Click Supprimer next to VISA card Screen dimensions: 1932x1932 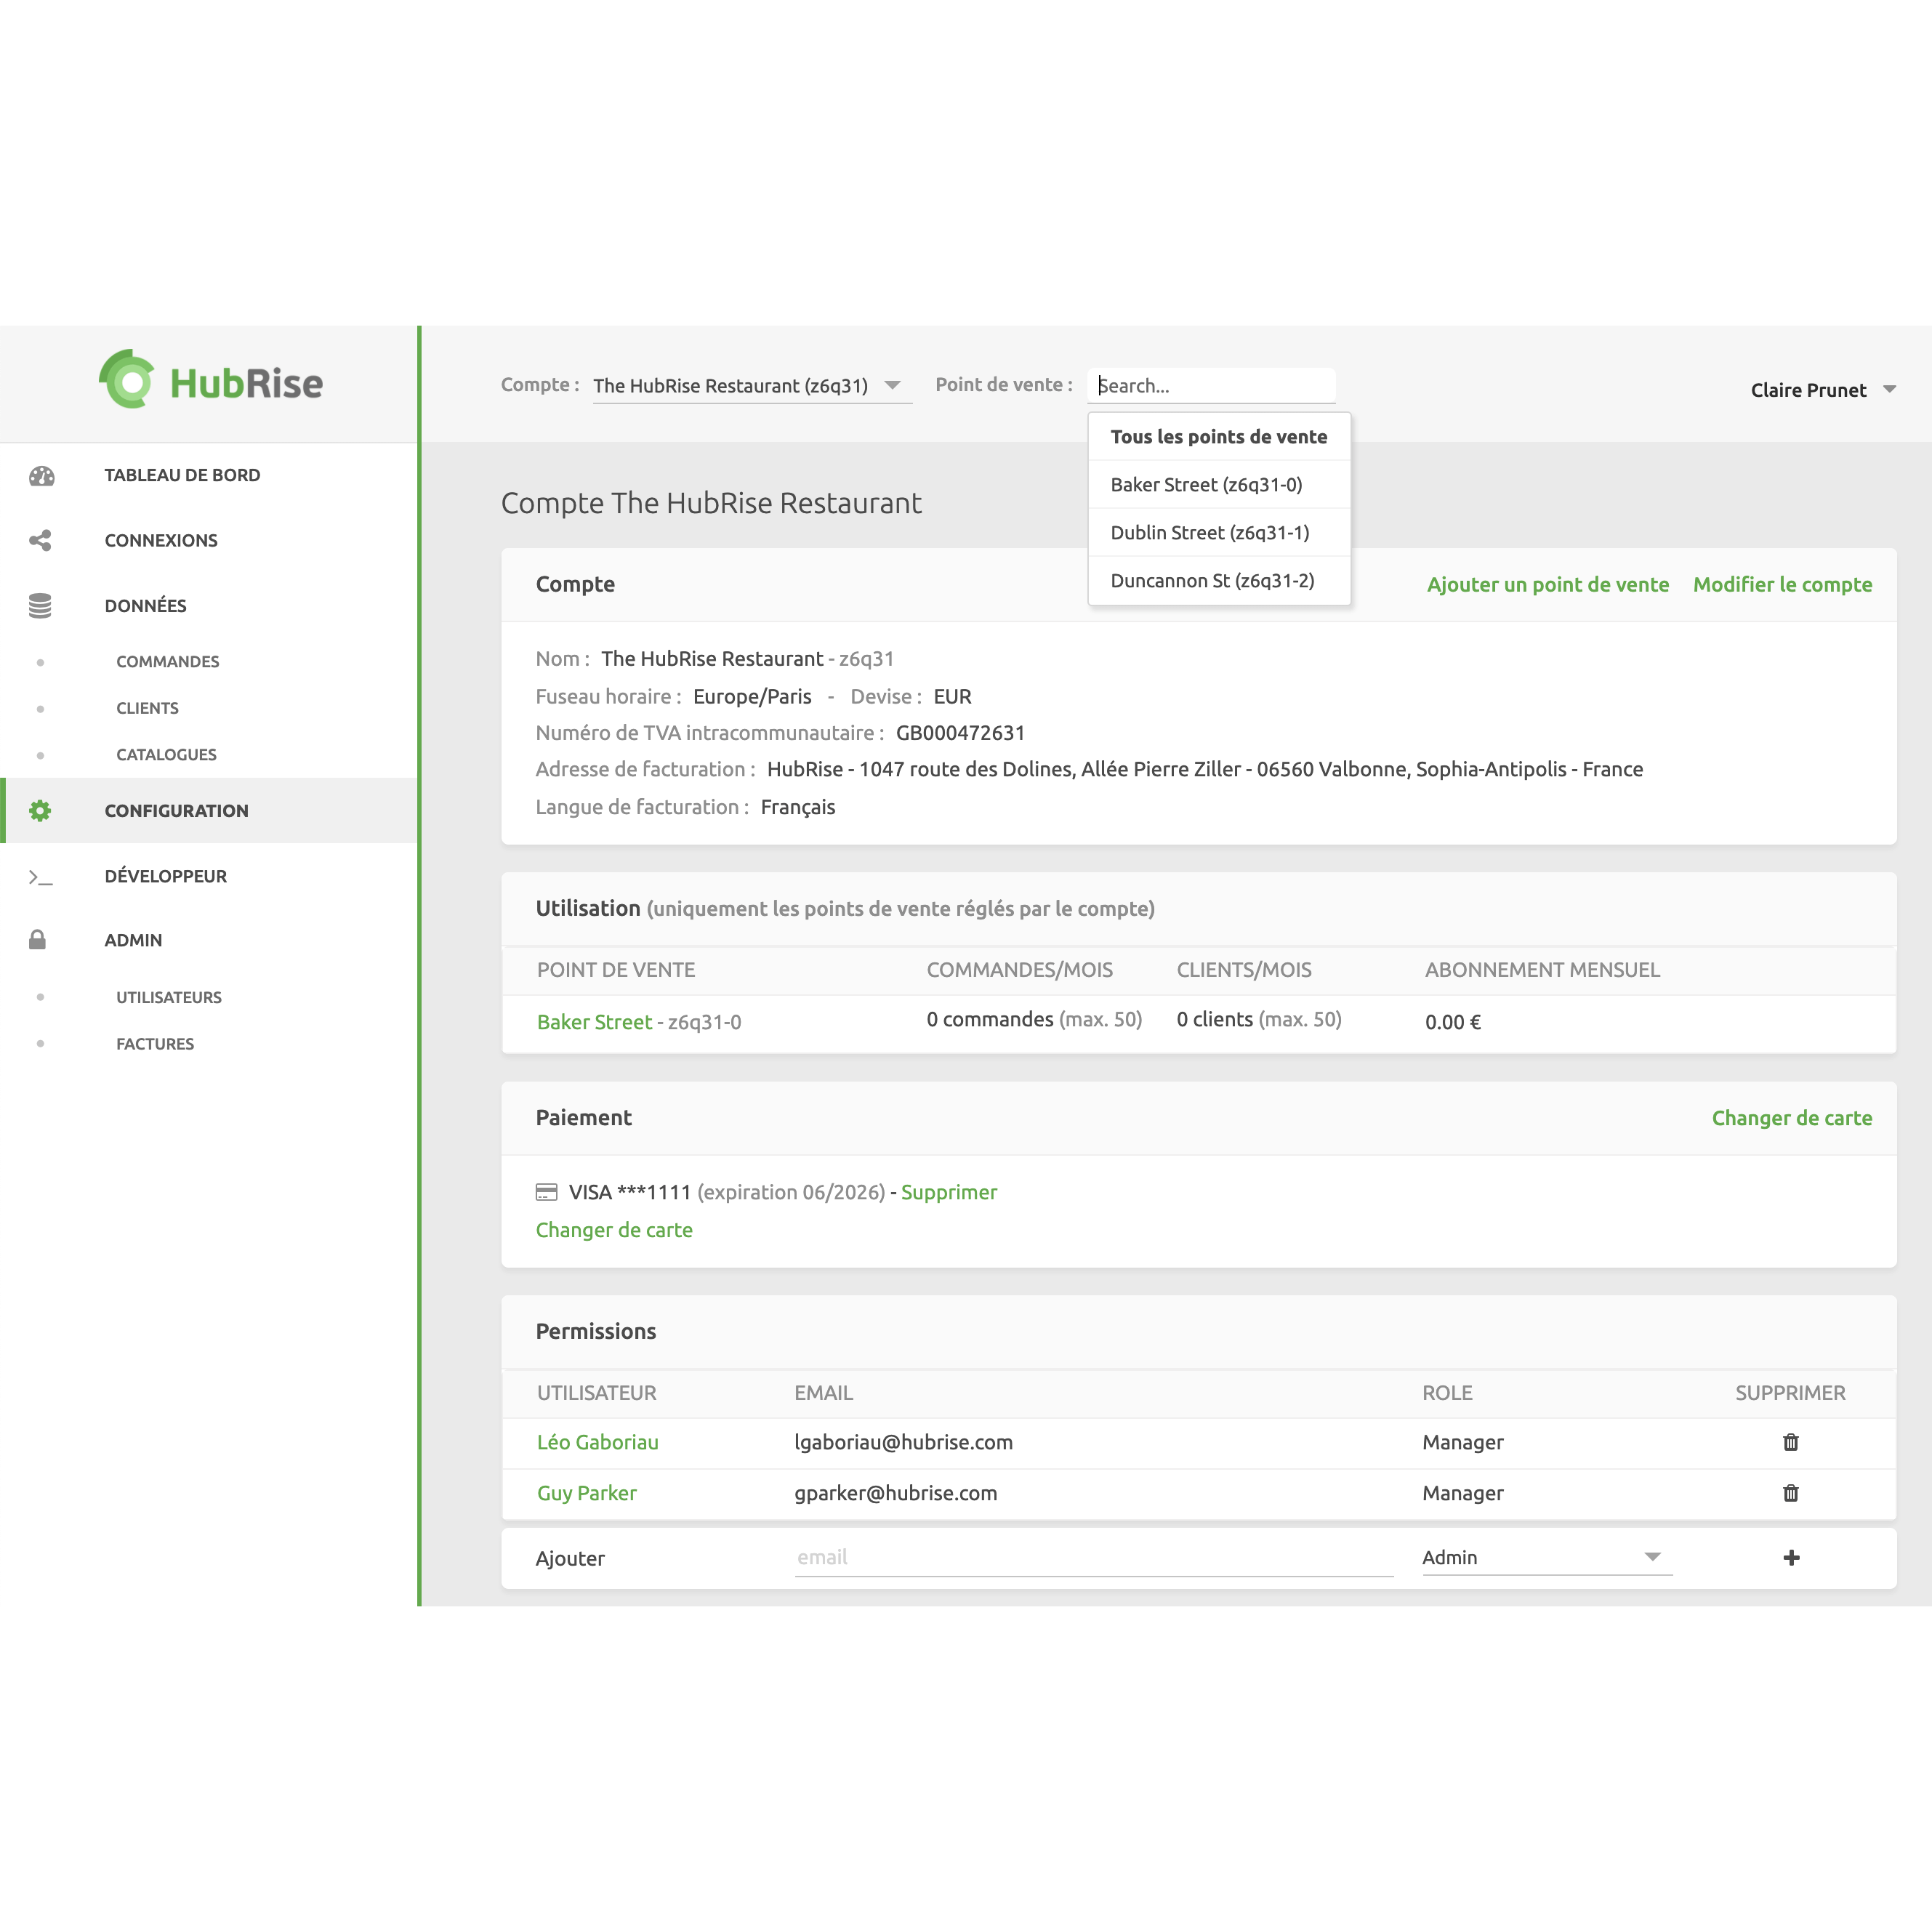click(x=948, y=1192)
